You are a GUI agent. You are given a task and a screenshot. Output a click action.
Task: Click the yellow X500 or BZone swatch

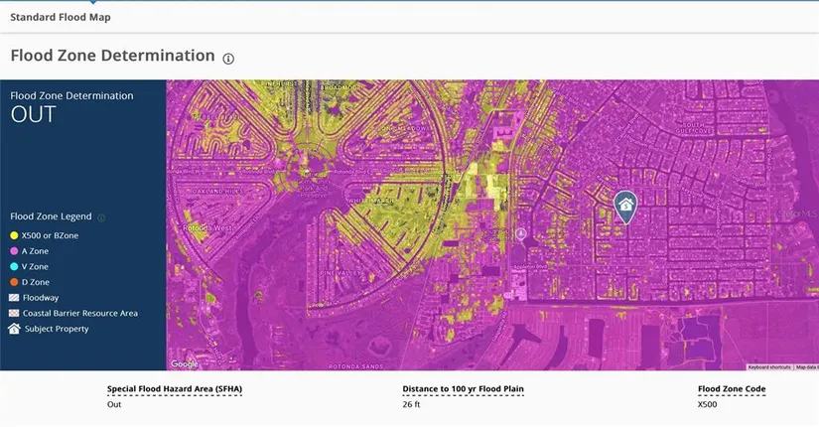coord(14,235)
